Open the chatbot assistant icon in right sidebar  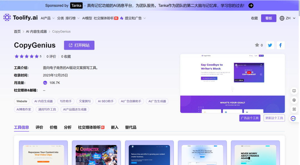pyautogui.click(x=293, y=119)
